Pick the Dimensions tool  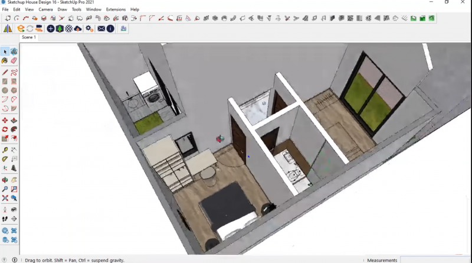click(x=14, y=150)
